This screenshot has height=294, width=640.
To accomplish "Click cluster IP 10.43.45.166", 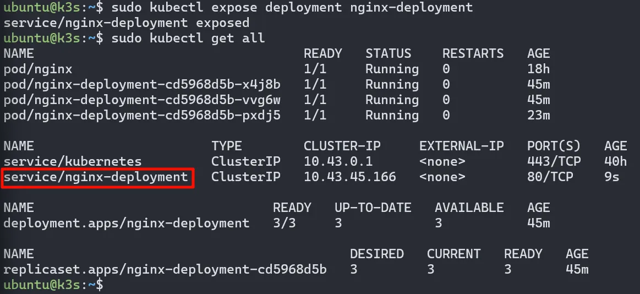I will pyautogui.click(x=350, y=177).
